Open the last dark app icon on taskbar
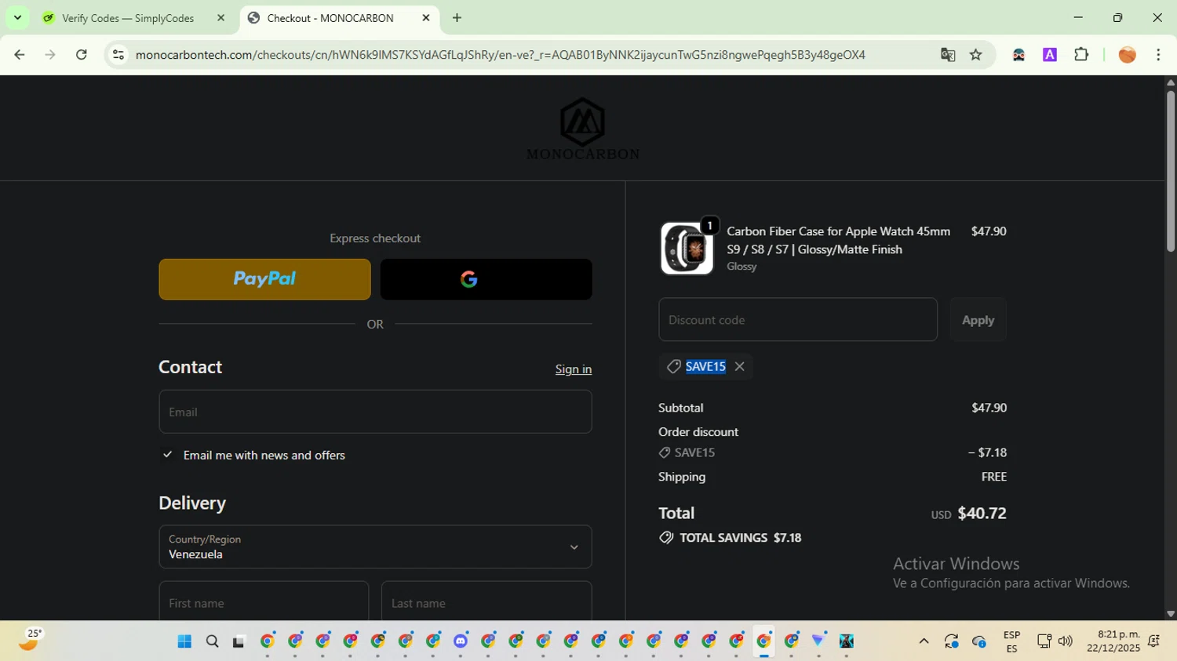The image size is (1177, 661). pyautogui.click(x=847, y=641)
